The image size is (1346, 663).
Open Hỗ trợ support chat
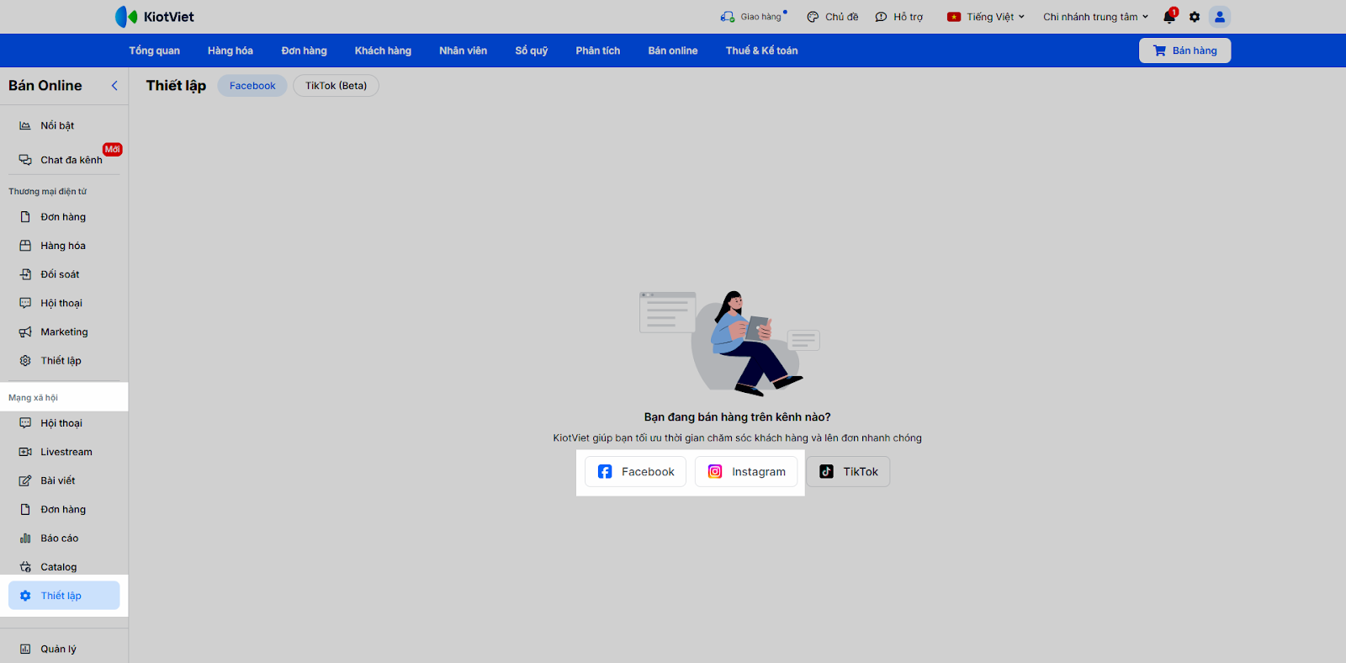tap(898, 17)
